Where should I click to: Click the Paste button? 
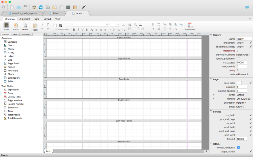35,27
